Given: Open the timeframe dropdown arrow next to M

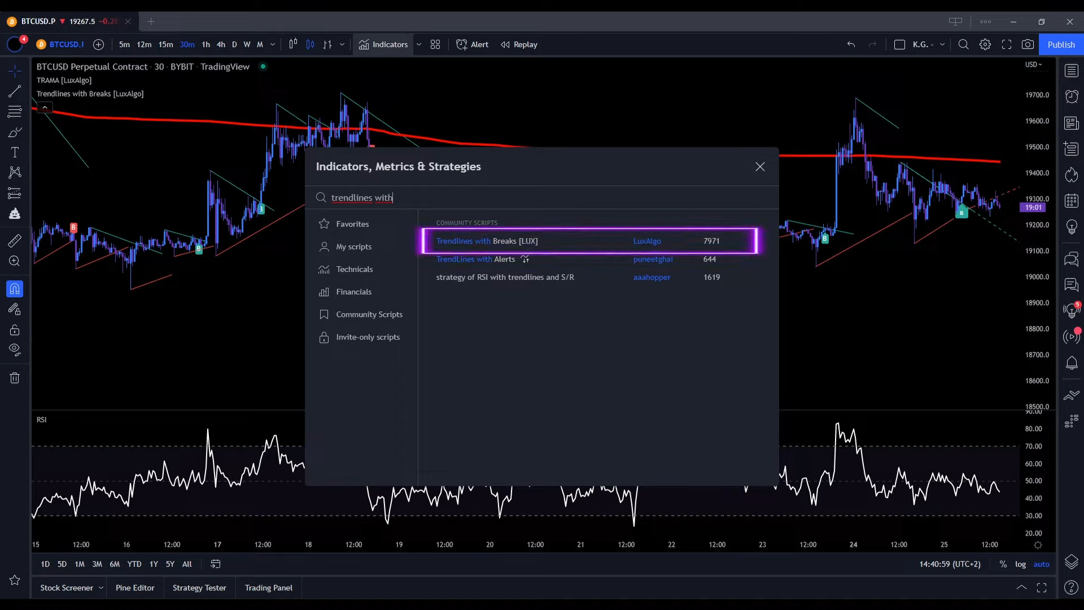Looking at the screenshot, I should (x=273, y=44).
